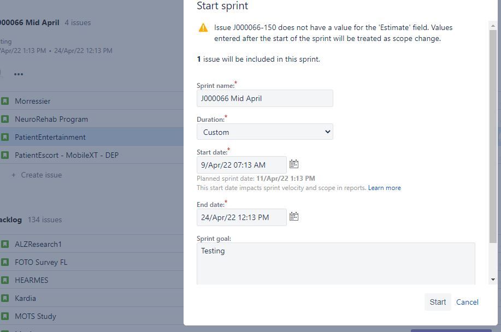
Task: Click the planned sprint date 11/Apr/22 1:13 PM
Action: pyautogui.click(x=286, y=179)
